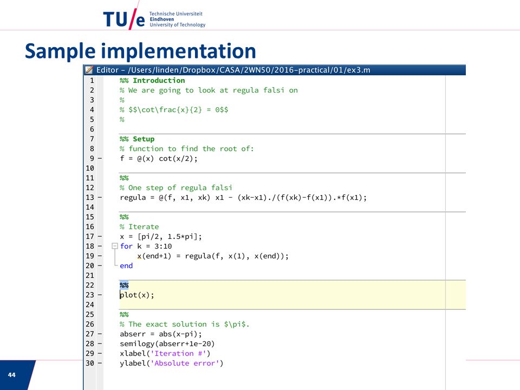Screen dimensions: 520x390
Task: Click the 'for' keyword on line 18
Action: [x=126, y=246]
